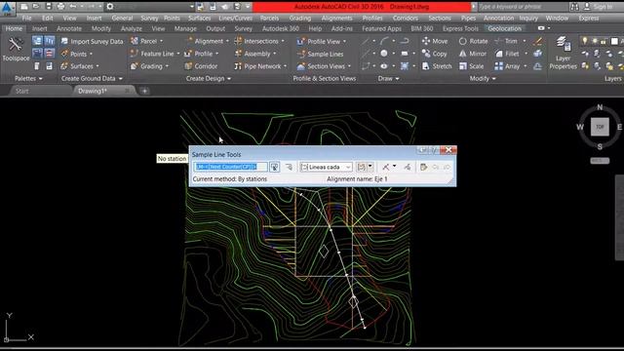Screen dimensions: 624x351
Task: Select the Fillet tool
Action: pos(507,54)
